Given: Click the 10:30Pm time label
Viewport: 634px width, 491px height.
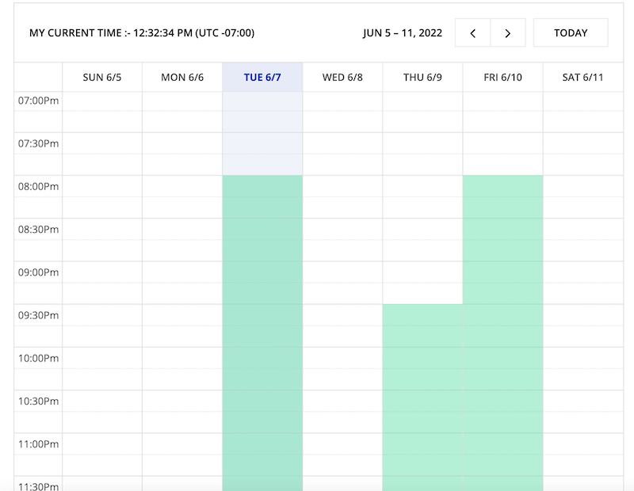Looking at the screenshot, I should 38,402.
